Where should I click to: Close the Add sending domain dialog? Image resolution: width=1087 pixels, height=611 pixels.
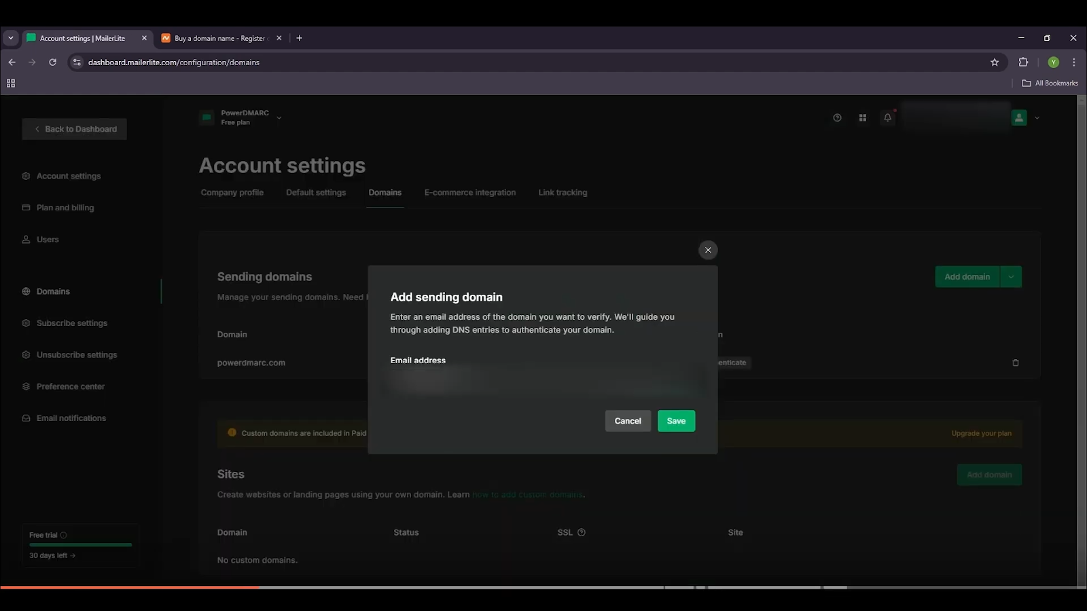[x=708, y=250]
